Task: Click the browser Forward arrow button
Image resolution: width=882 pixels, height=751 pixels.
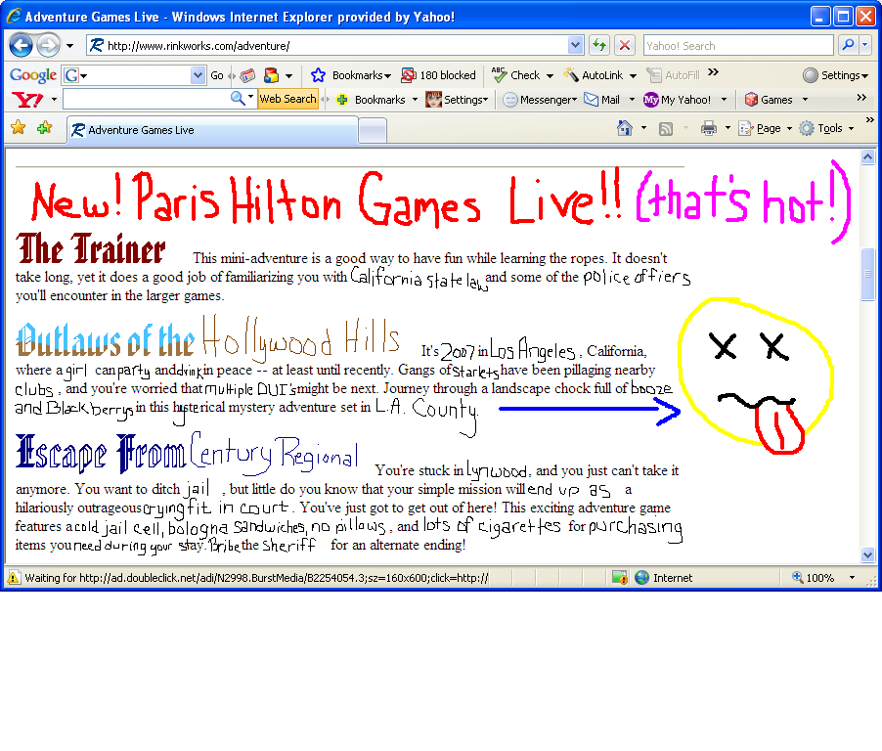Action: click(x=48, y=45)
